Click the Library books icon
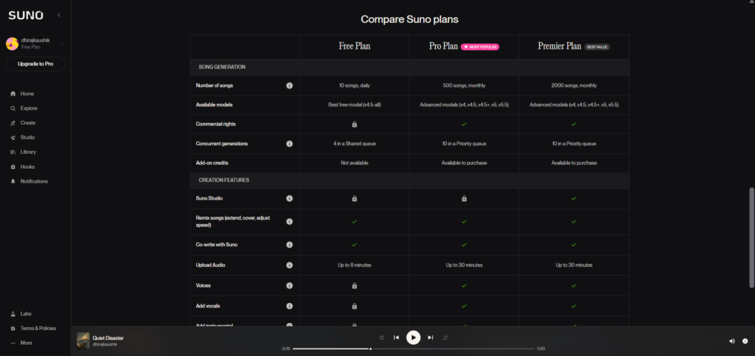Image resolution: width=755 pixels, height=356 pixels. click(13, 152)
